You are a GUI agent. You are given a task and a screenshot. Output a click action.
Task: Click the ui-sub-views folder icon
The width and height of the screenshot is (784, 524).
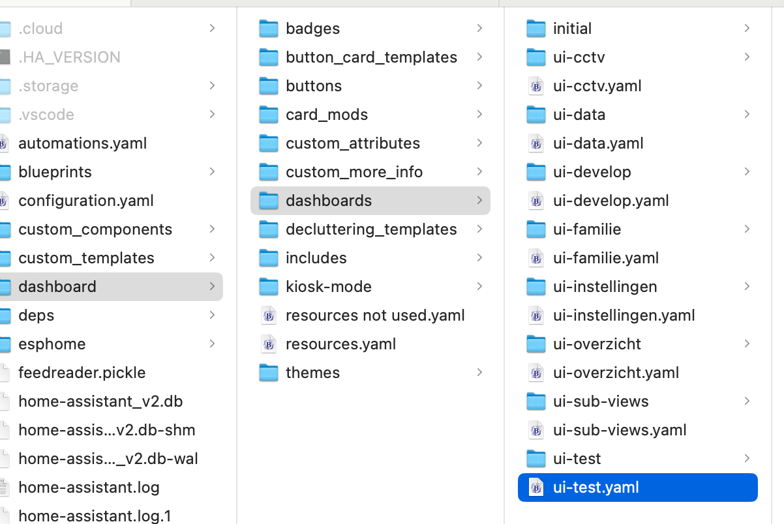[x=535, y=401]
